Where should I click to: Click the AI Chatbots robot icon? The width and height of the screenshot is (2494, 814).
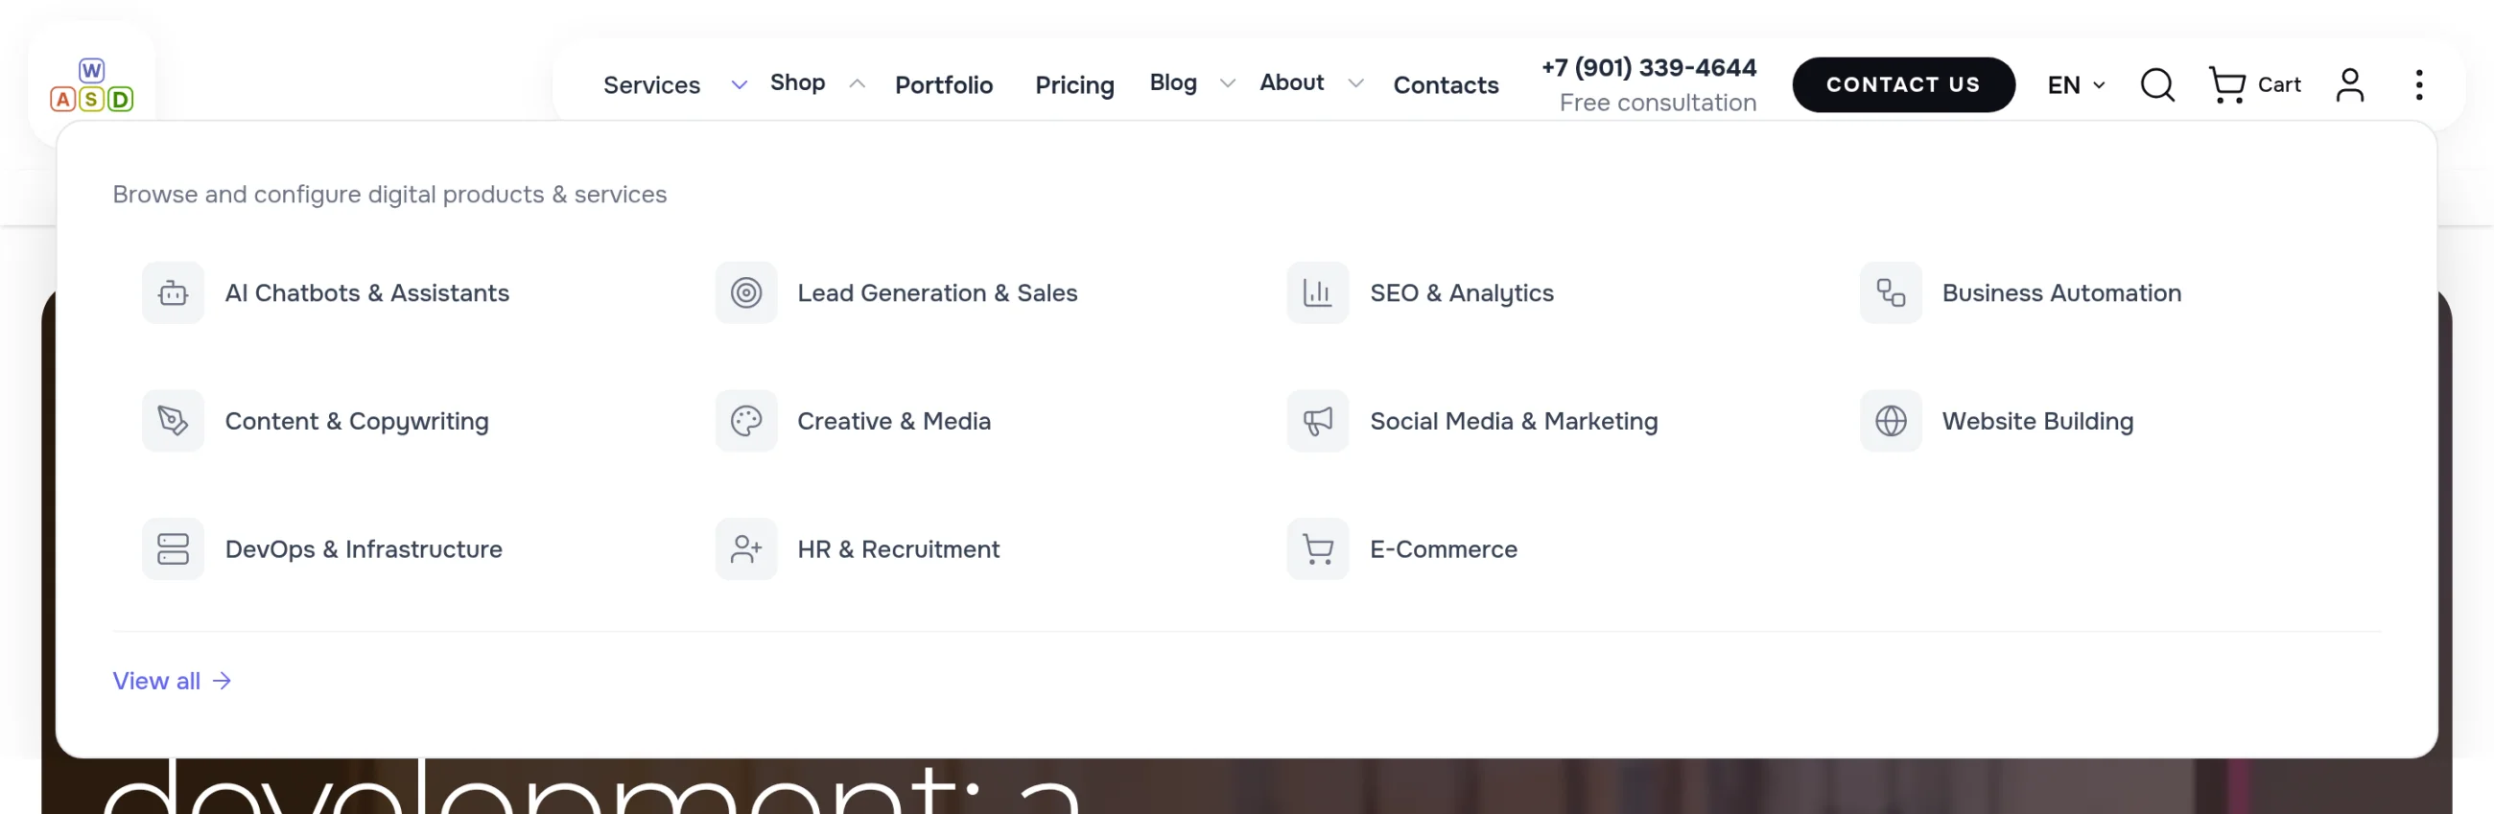(174, 293)
